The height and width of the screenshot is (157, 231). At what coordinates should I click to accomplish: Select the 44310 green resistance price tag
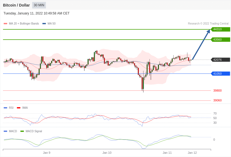pos(220,29)
